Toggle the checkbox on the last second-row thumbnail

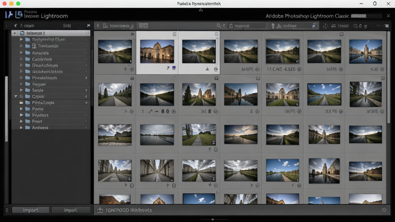tap(383, 78)
